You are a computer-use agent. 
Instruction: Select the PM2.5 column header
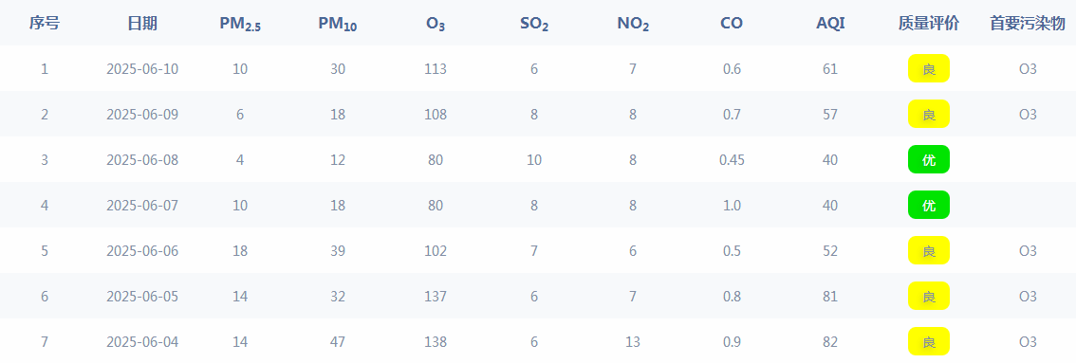(x=240, y=24)
